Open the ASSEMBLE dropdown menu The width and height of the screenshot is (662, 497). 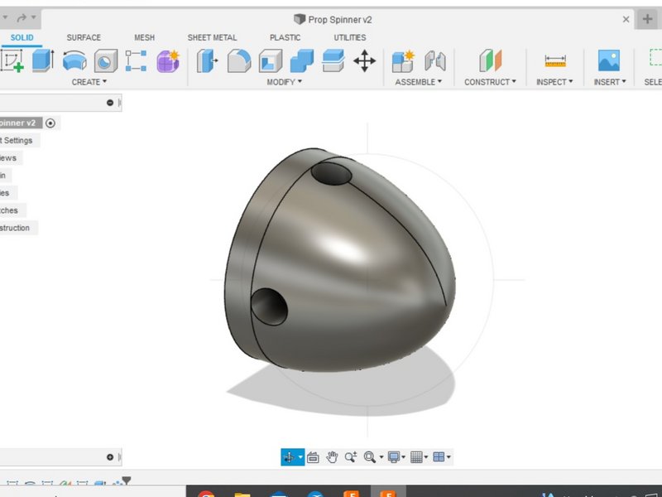click(x=419, y=82)
